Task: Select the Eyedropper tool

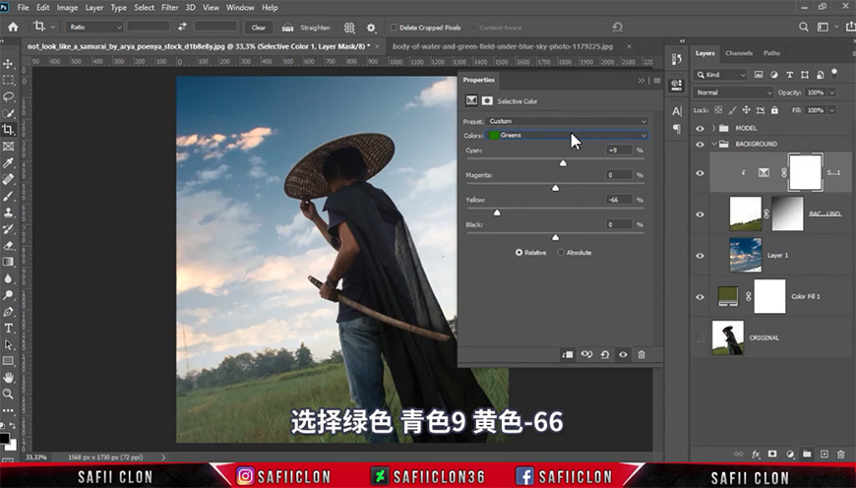Action: click(8, 162)
